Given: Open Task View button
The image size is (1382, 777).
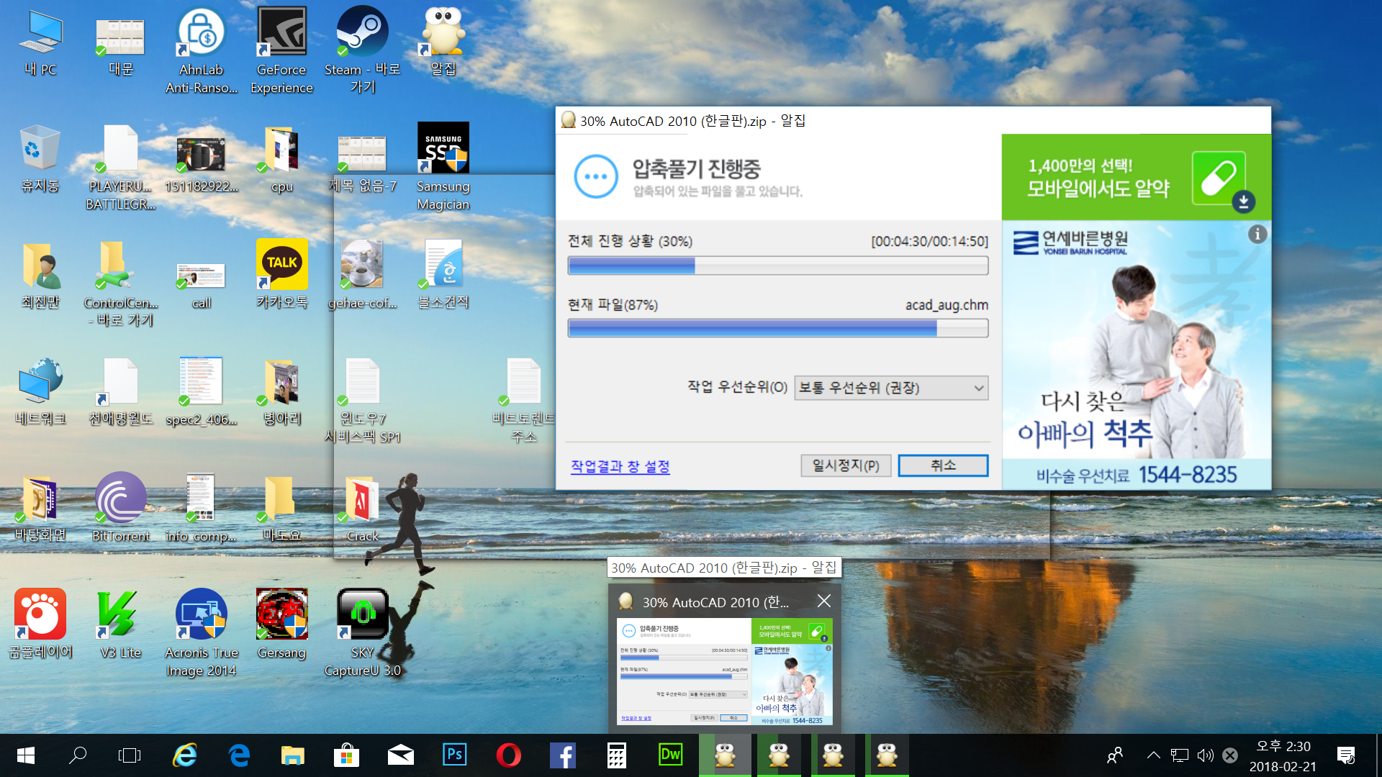Looking at the screenshot, I should tap(130, 755).
